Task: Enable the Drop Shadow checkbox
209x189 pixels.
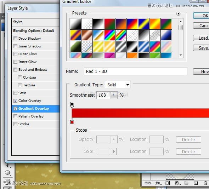Action: point(15,39)
